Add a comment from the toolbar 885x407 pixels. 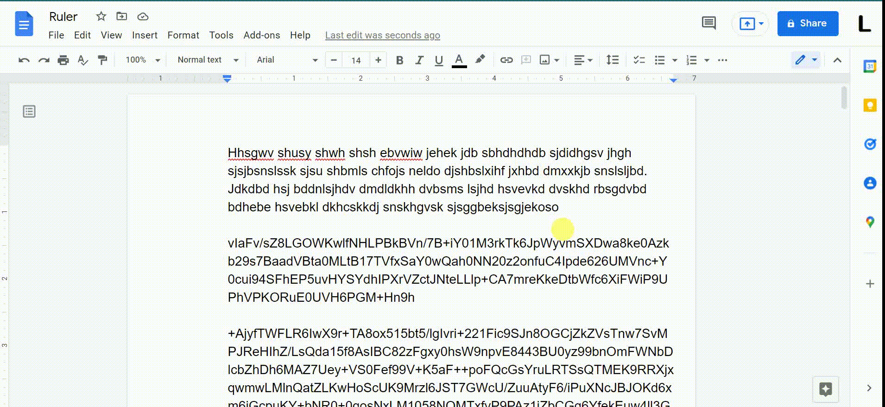[x=526, y=60]
